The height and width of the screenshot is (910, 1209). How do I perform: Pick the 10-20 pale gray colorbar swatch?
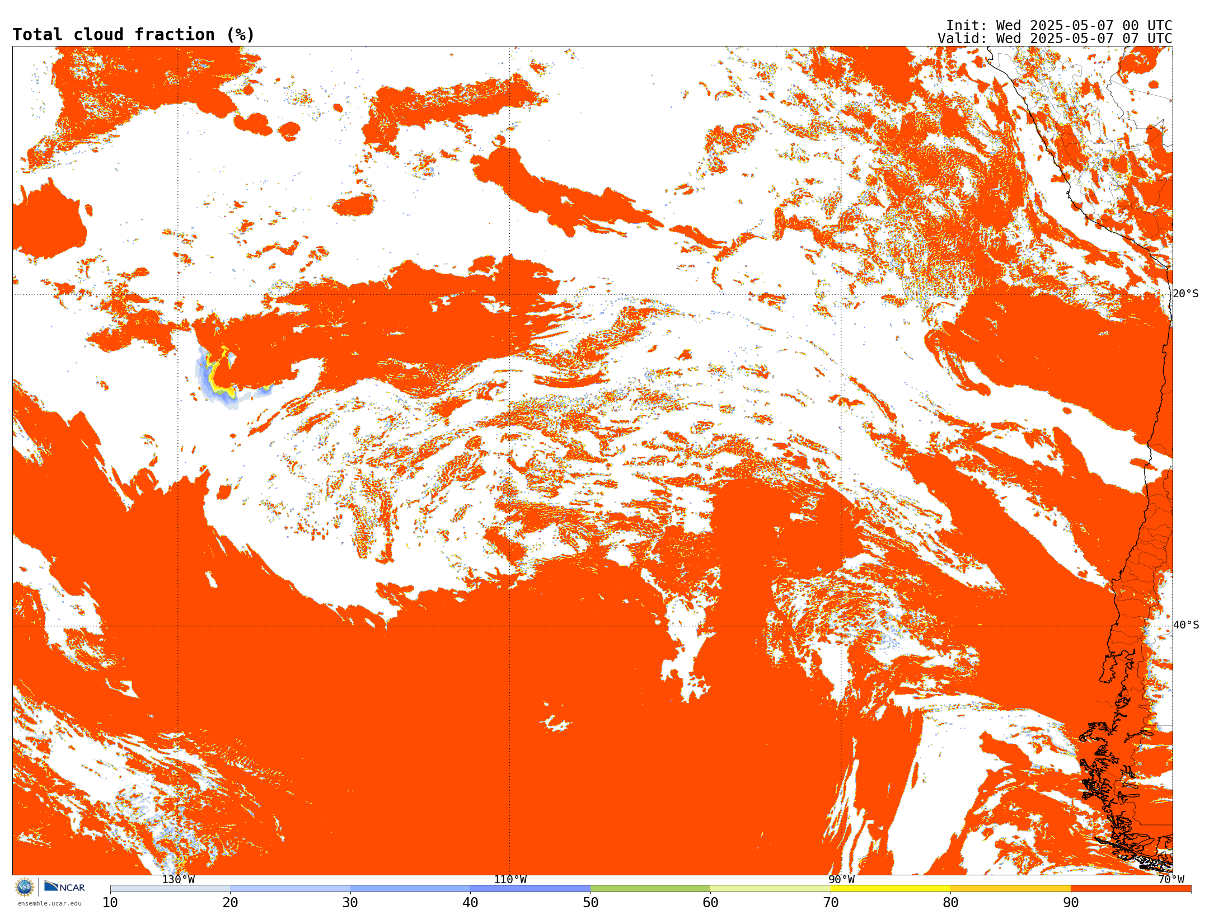coord(170,889)
